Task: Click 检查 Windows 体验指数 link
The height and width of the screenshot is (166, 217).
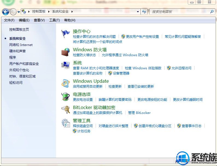Action: tap(143, 68)
